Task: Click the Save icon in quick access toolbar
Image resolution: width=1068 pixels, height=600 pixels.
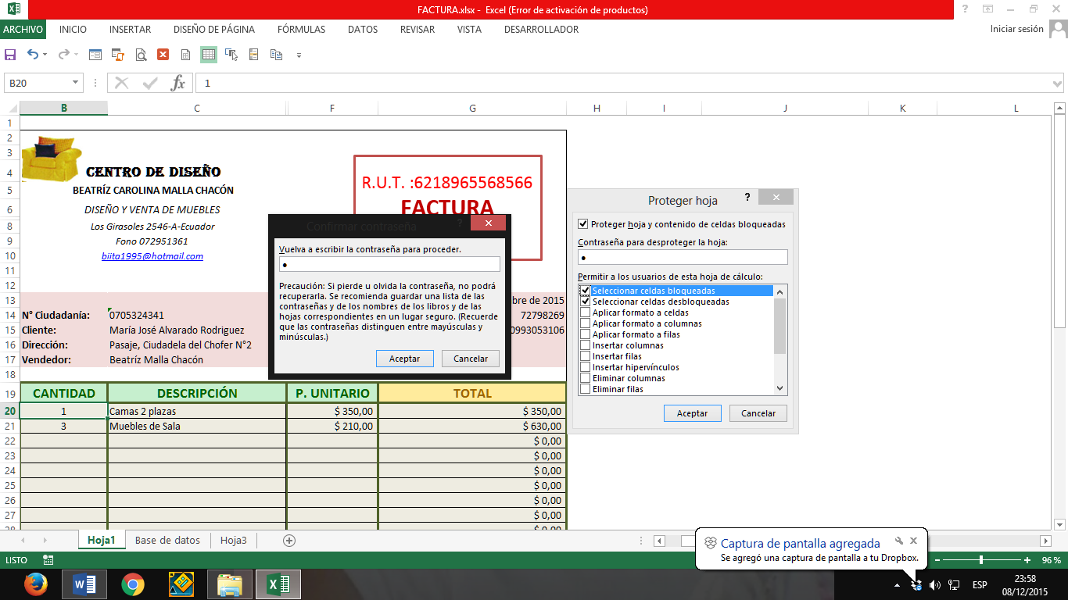Action: pyautogui.click(x=11, y=55)
